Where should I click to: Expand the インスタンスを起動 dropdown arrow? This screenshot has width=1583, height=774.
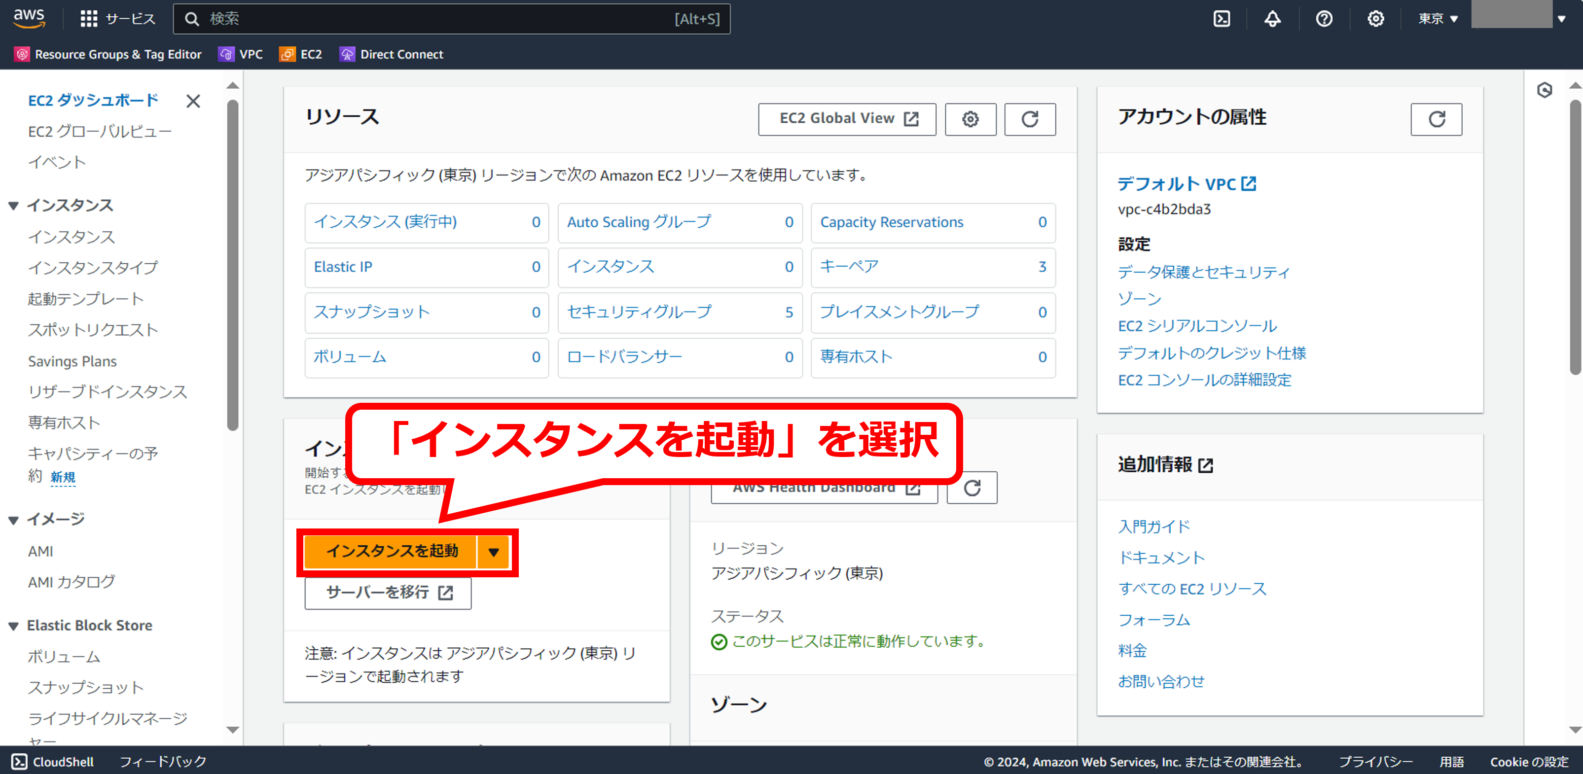(x=494, y=552)
